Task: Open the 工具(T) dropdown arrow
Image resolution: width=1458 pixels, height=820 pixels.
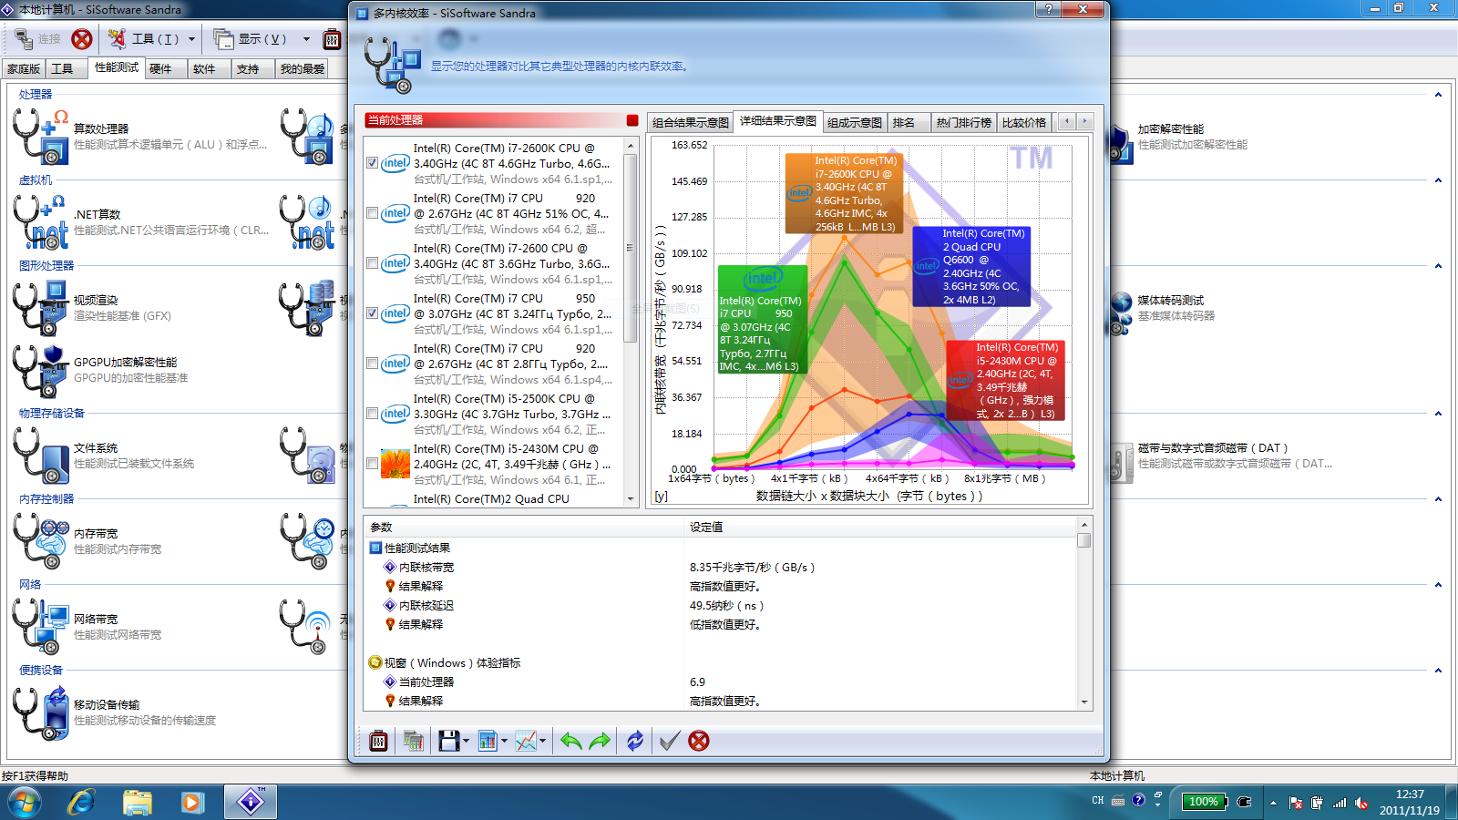Action: [191, 39]
